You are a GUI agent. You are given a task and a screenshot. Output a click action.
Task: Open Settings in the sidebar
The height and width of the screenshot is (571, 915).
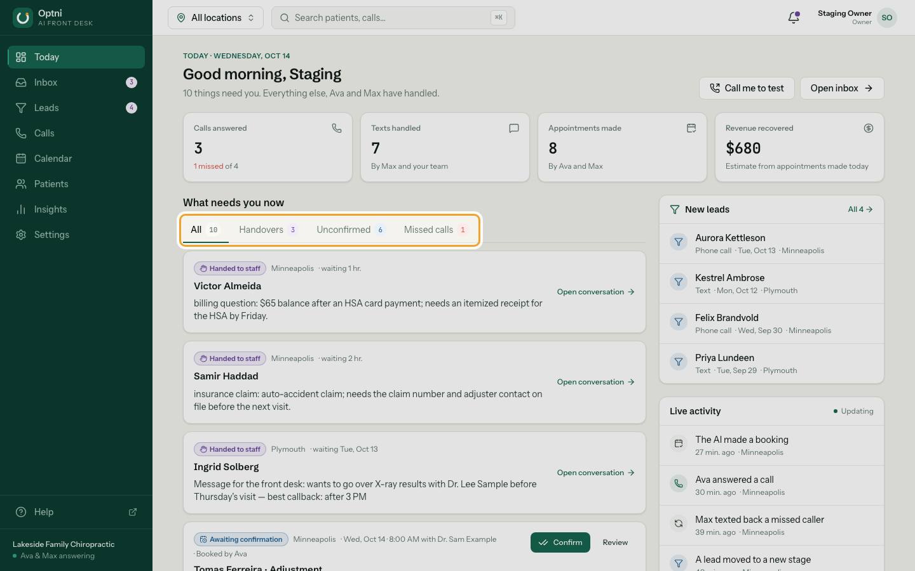click(76, 235)
